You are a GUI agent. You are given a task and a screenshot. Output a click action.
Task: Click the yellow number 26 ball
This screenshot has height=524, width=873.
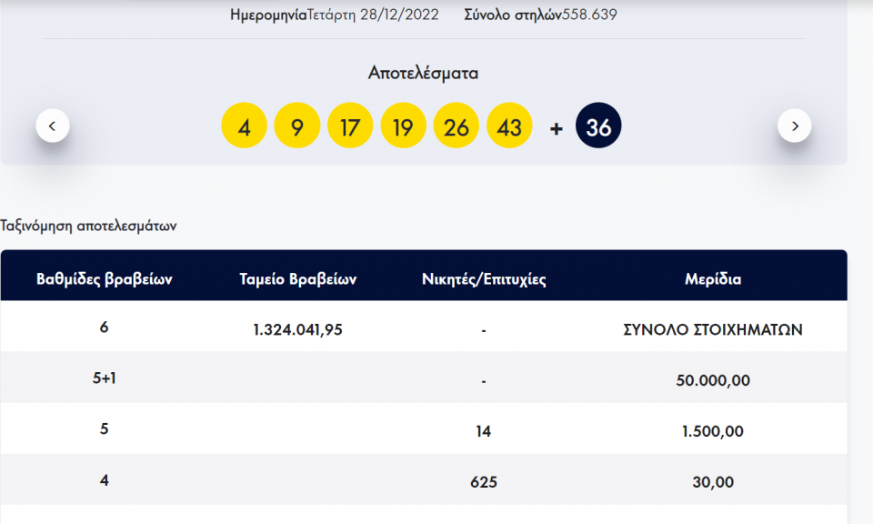coord(457,126)
